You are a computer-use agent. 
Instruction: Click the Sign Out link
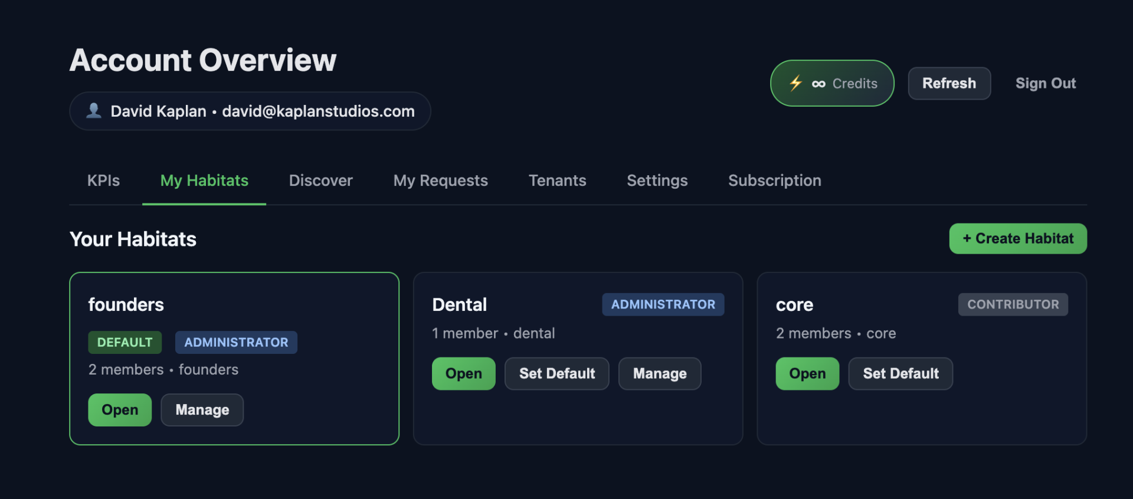pyautogui.click(x=1045, y=83)
